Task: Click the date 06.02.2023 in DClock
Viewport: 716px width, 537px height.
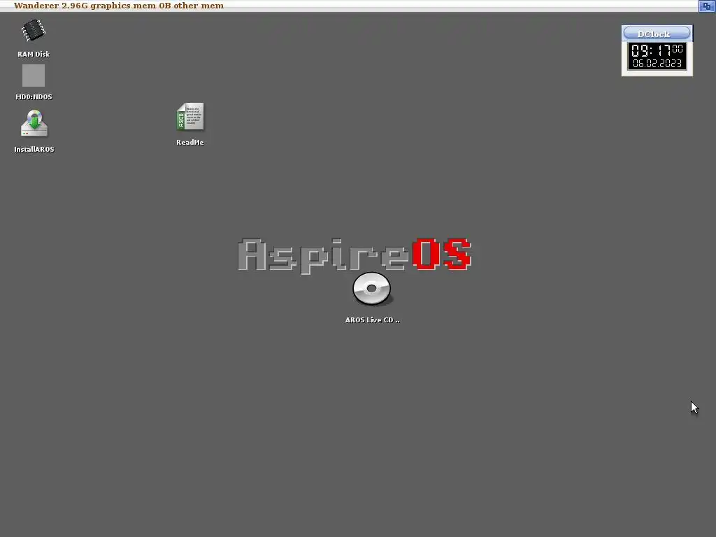Action: (657, 64)
